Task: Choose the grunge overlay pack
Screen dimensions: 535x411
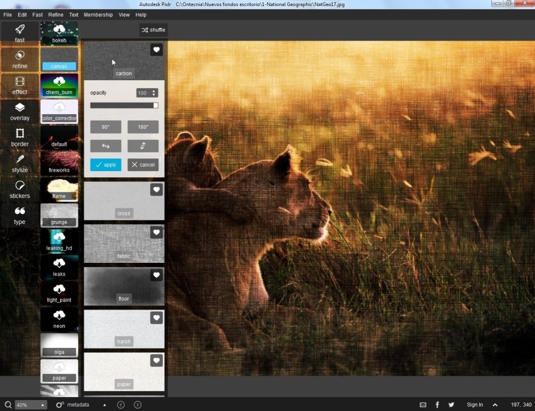Action: click(x=59, y=216)
